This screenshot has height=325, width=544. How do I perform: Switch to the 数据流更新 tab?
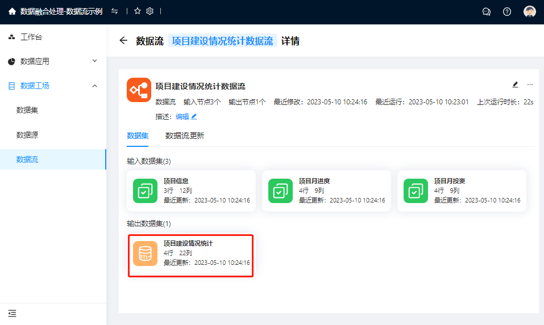[184, 136]
